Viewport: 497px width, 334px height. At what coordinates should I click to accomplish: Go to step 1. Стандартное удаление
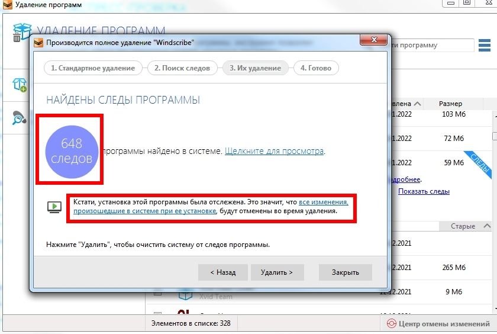point(93,68)
